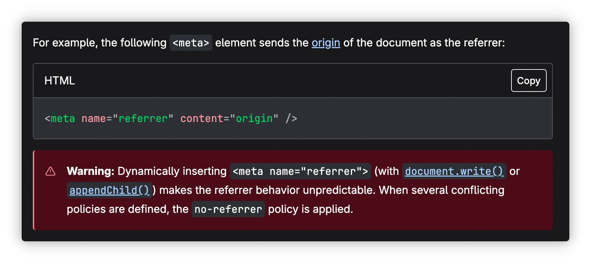Click the closing "/>" in the code
Viewport: 591px width, 263px height.
(291, 118)
